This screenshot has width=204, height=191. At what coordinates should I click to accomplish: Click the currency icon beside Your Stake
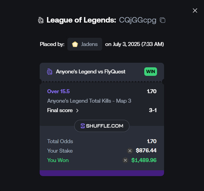click(x=130, y=151)
